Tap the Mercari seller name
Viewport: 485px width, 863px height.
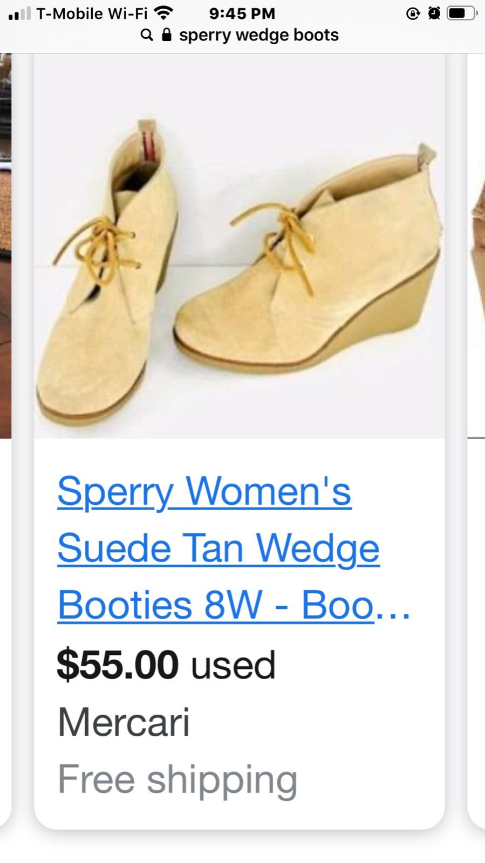124,722
